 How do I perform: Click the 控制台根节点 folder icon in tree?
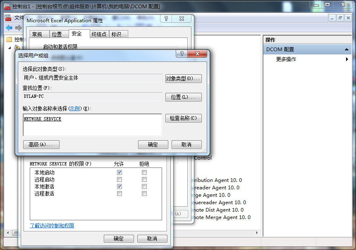[9, 40]
